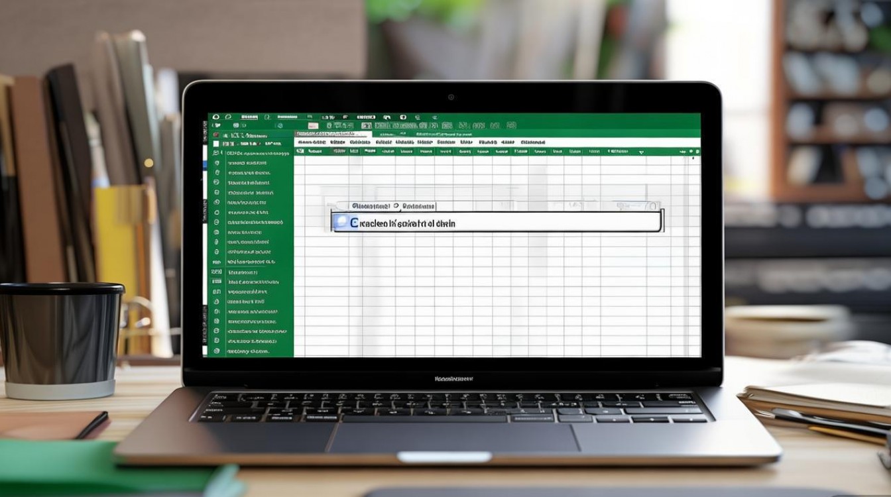
Task: Click the icon at the column header row's left end
Action: coord(299,151)
